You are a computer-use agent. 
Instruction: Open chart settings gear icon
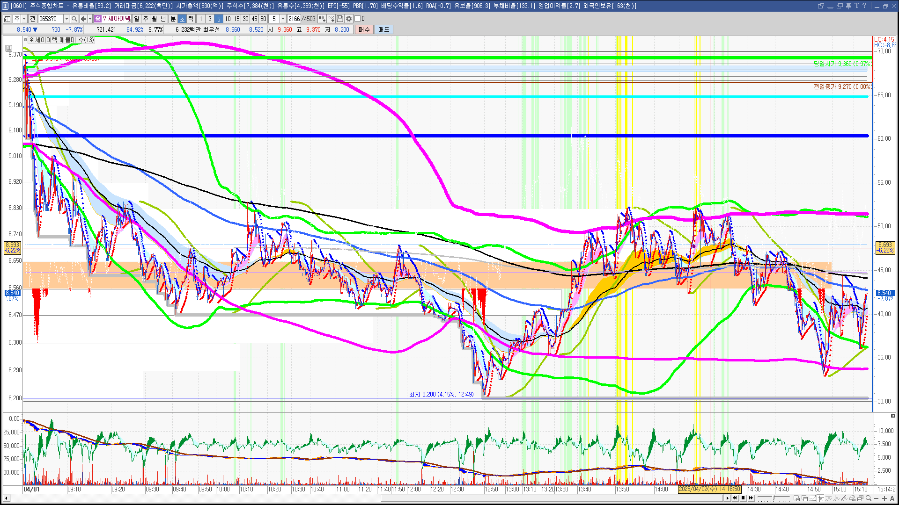[x=349, y=19]
